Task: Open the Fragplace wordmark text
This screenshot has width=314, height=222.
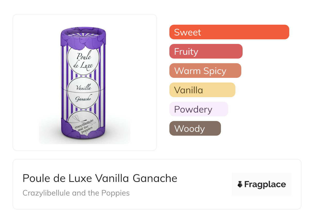Action: click(x=265, y=184)
